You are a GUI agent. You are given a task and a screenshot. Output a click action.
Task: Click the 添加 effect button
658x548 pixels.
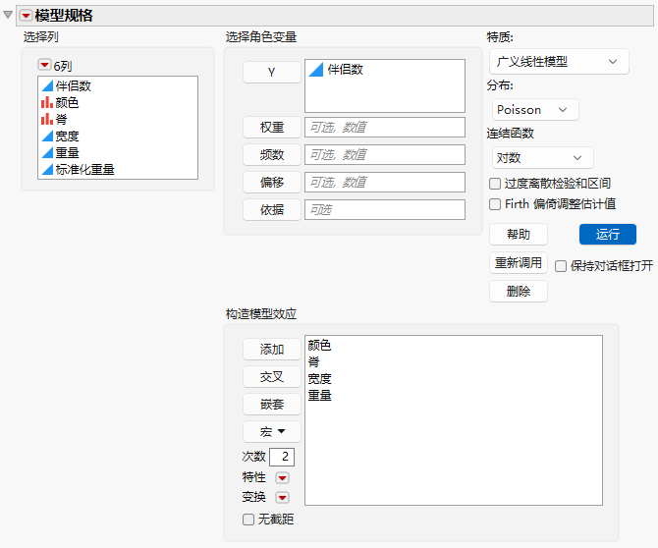click(272, 349)
